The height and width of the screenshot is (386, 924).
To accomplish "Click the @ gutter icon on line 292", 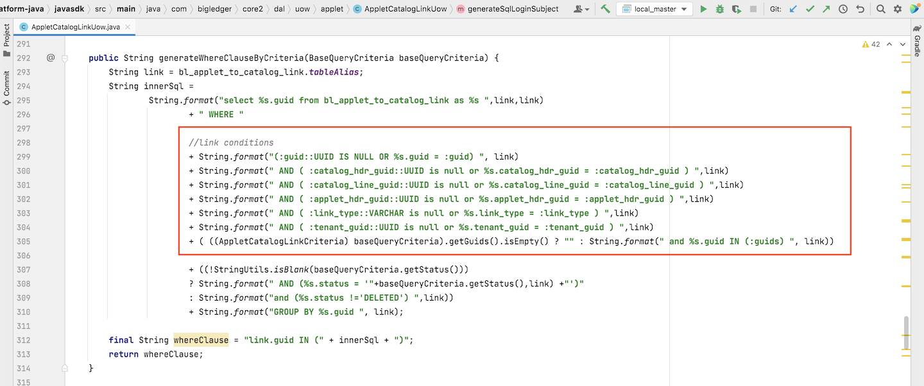I will [x=51, y=58].
